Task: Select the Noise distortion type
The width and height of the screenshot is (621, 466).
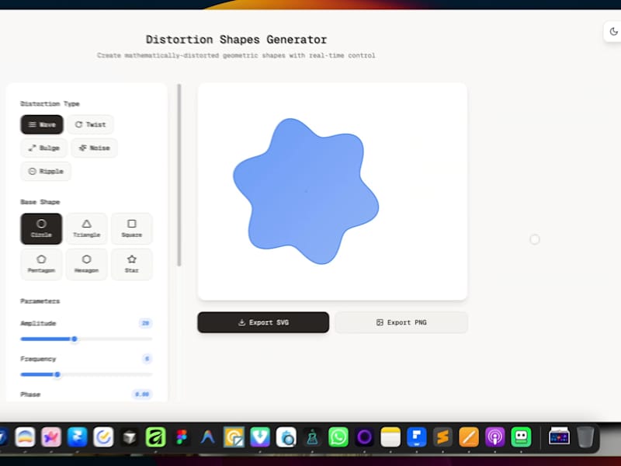Action: pyautogui.click(x=94, y=148)
